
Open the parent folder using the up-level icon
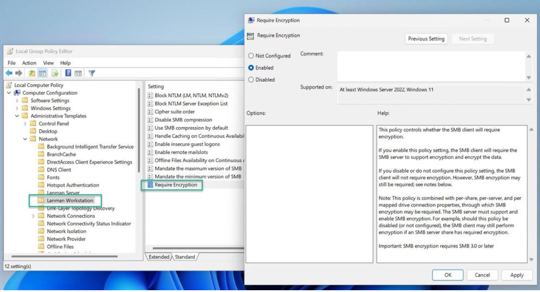coord(32,73)
